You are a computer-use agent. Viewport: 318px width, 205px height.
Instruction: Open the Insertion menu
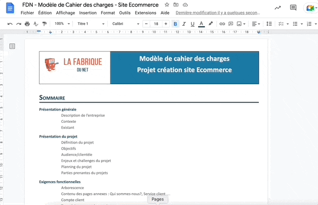pyautogui.click(x=88, y=13)
